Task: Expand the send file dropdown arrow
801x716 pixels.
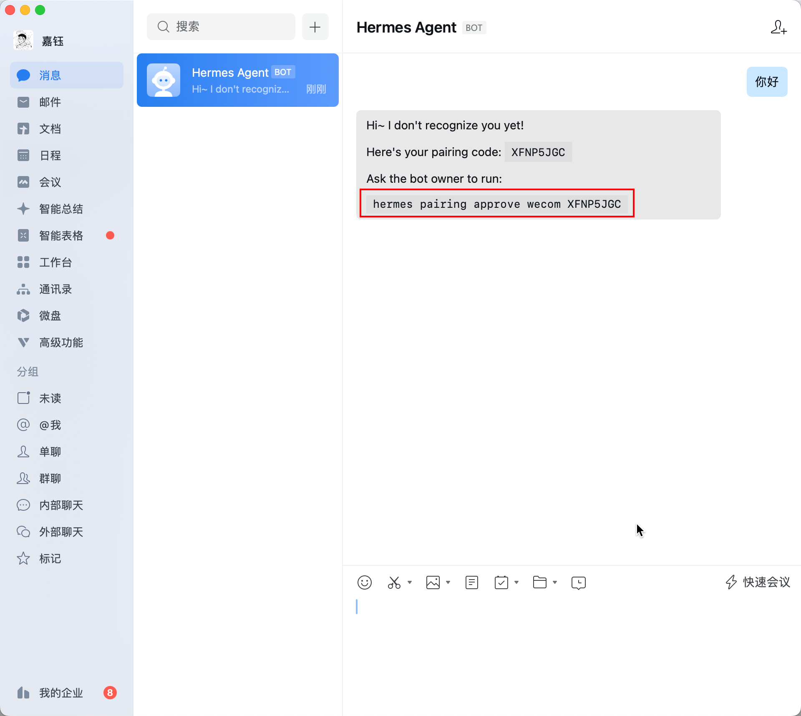Action: [555, 583]
